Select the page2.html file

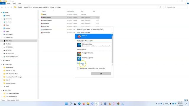click(46, 26)
